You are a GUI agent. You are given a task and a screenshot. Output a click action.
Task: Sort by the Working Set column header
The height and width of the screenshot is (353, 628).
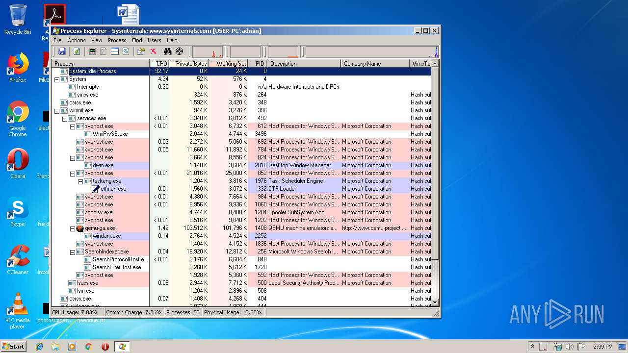(x=228, y=63)
